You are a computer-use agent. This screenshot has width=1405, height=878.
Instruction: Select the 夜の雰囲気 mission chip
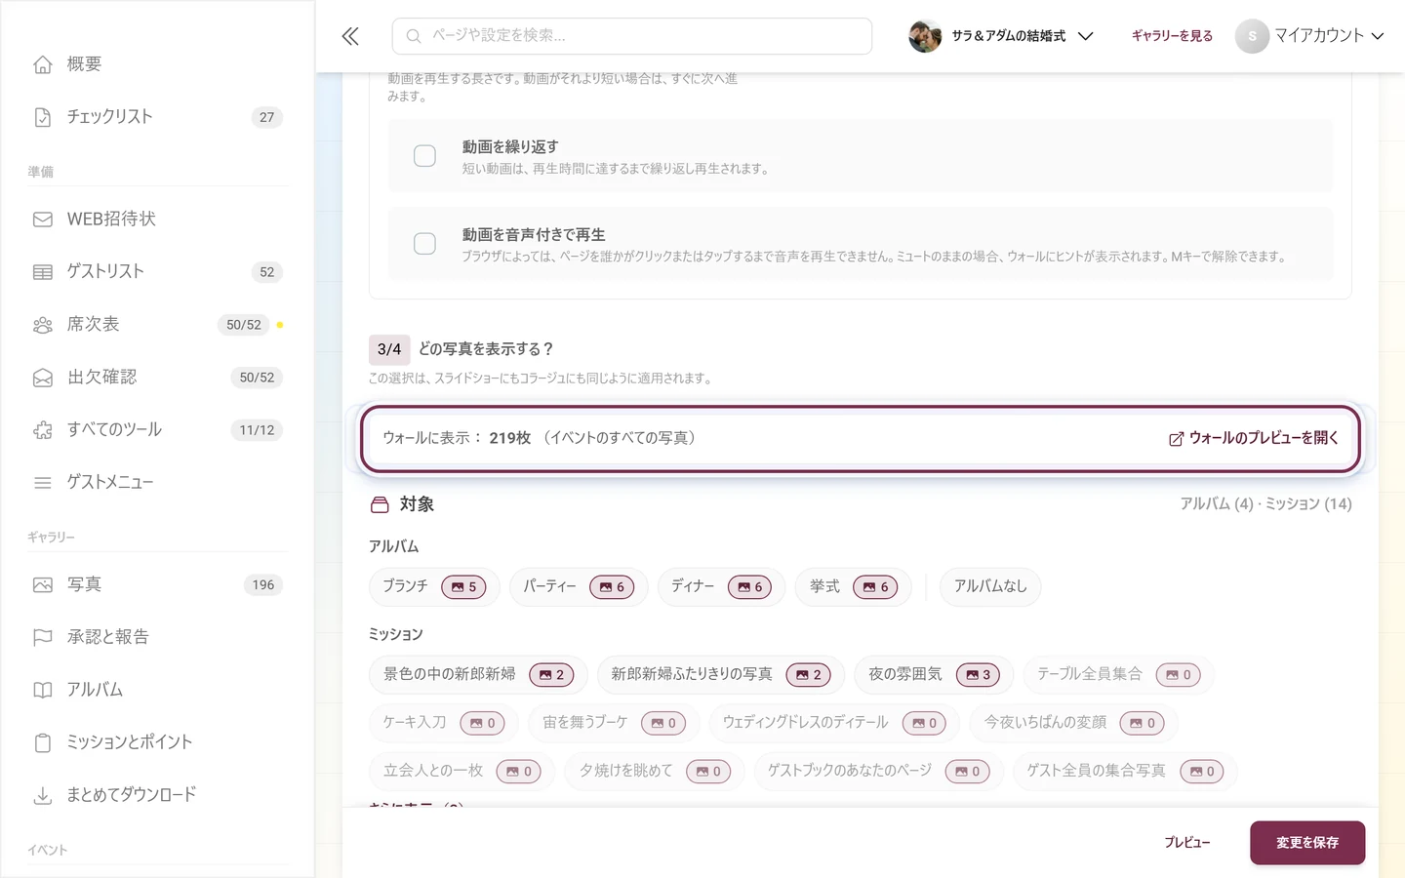click(x=934, y=674)
